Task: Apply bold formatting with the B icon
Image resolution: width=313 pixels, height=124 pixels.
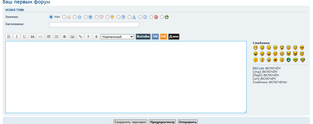Action: tap(9, 37)
